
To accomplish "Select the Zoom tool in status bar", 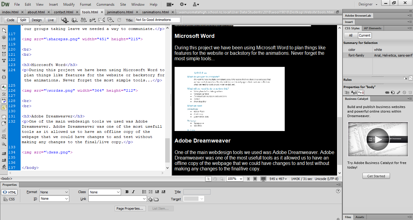I will coord(221,179).
